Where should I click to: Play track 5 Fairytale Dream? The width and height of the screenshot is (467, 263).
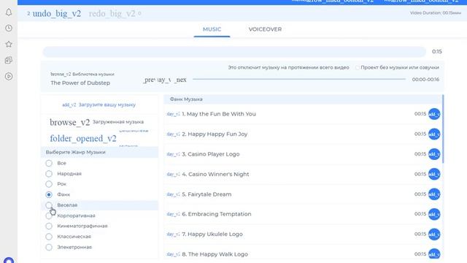click(174, 194)
